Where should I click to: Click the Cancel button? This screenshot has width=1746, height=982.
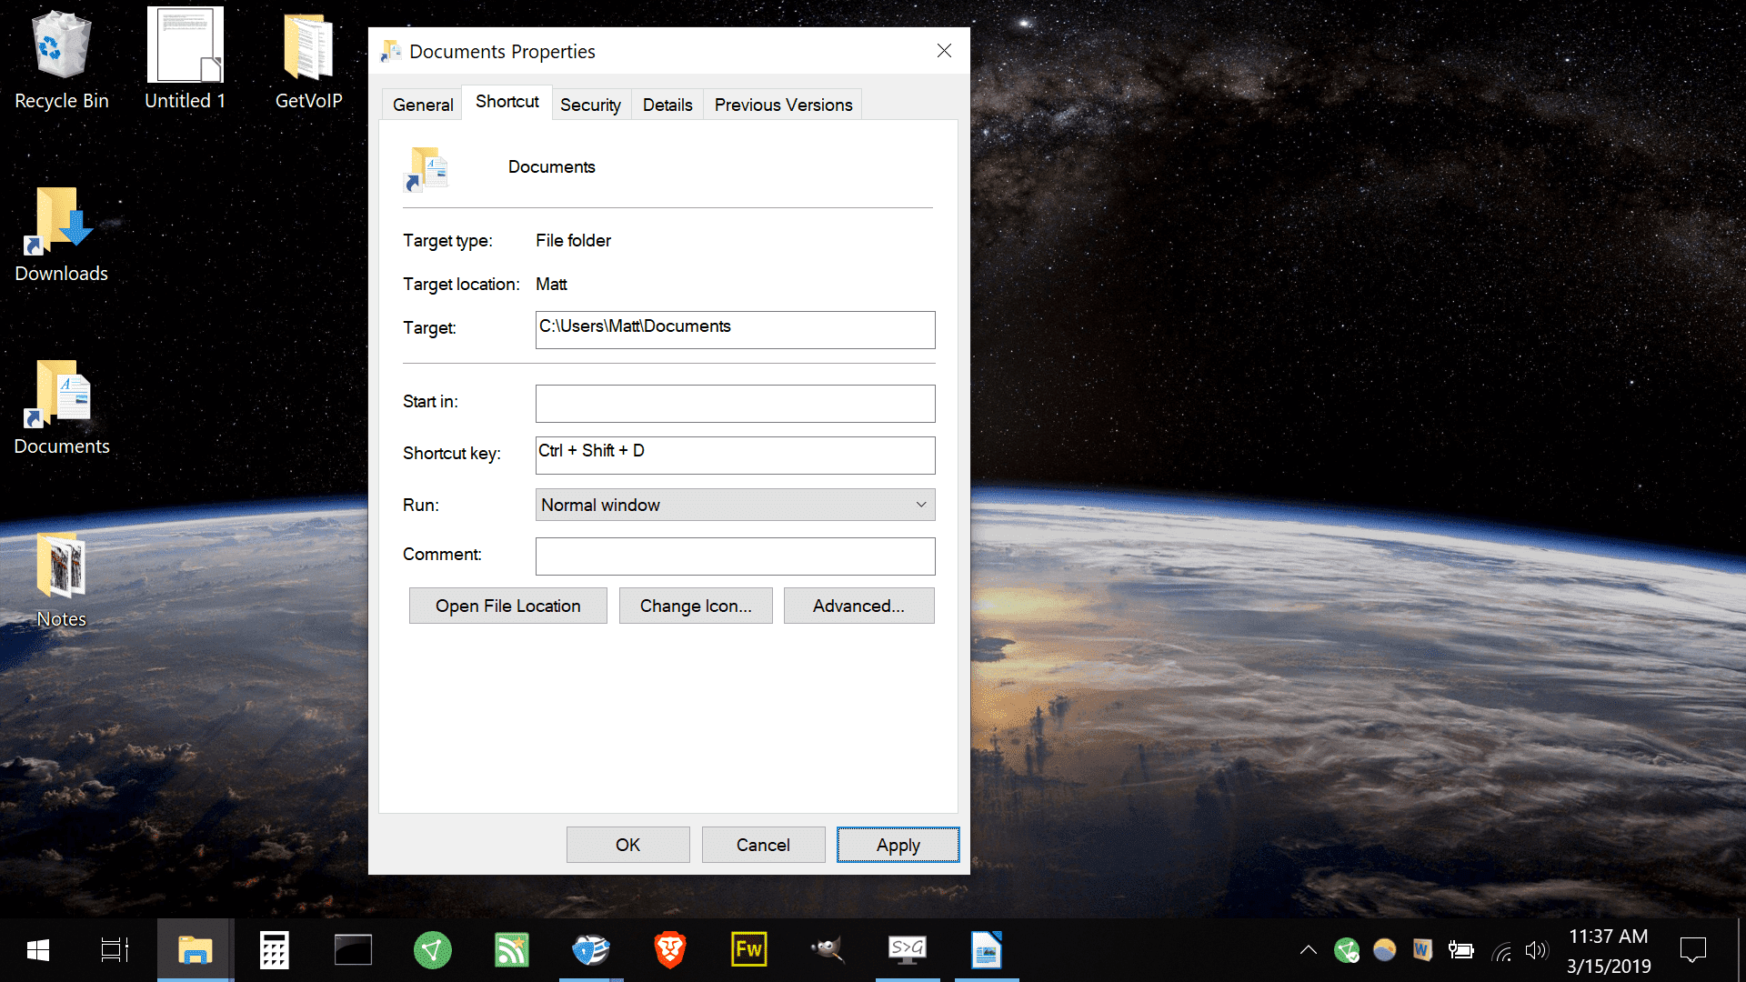[763, 845]
